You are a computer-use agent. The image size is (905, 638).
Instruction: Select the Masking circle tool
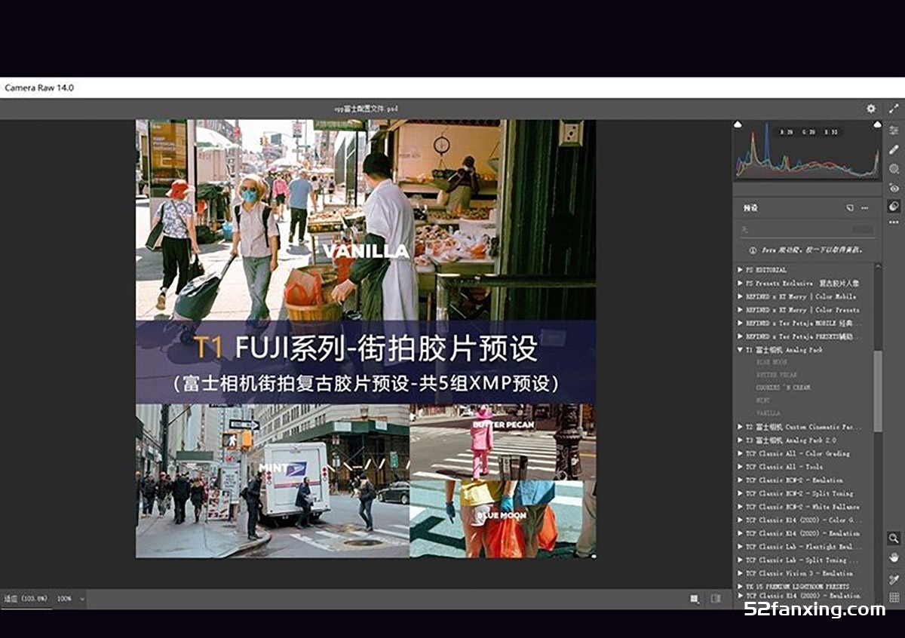coord(894,169)
